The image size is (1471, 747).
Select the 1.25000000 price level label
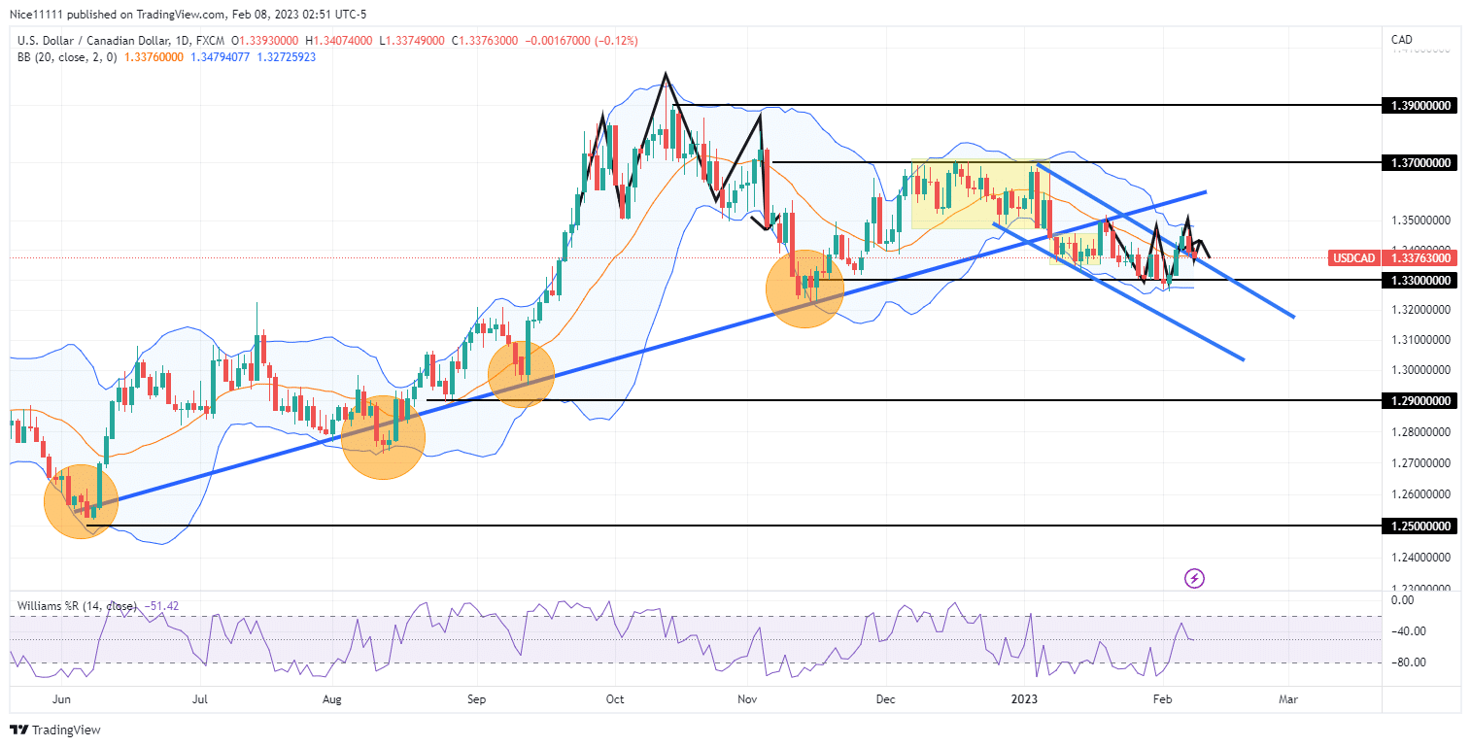coord(1420,526)
